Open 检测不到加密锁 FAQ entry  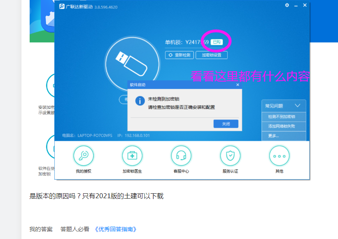click(284, 117)
